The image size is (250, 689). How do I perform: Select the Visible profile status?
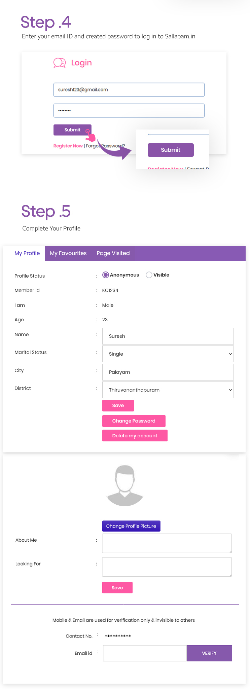pyautogui.click(x=149, y=275)
